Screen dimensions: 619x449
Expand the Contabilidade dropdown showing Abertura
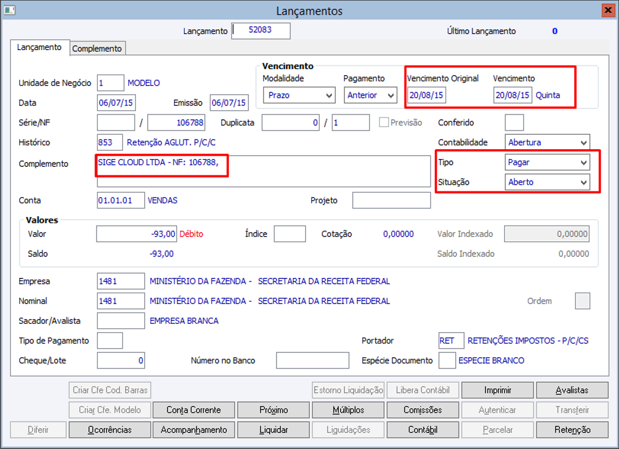[547, 143]
